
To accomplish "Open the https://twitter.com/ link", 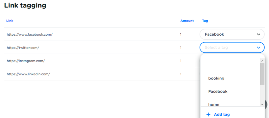I will (23, 48).
